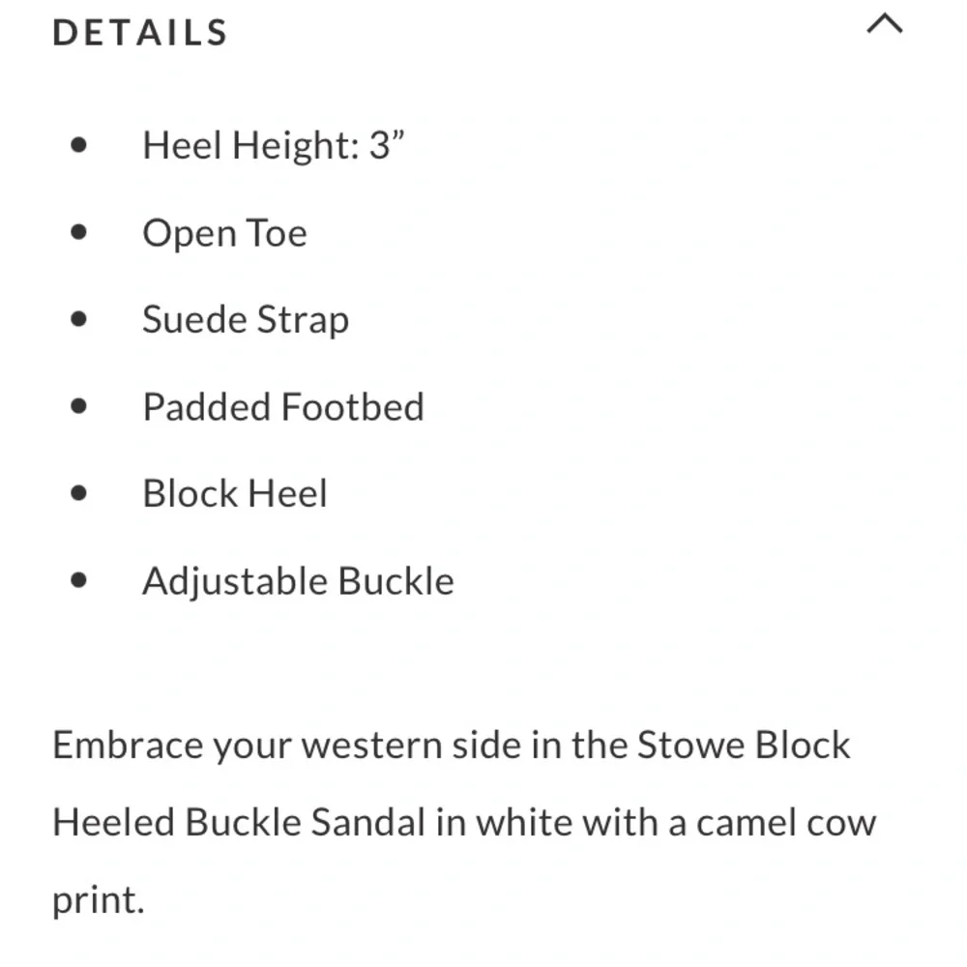Click the words "camel cow" in description
Screen dimensions: 967x967
click(786, 823)
